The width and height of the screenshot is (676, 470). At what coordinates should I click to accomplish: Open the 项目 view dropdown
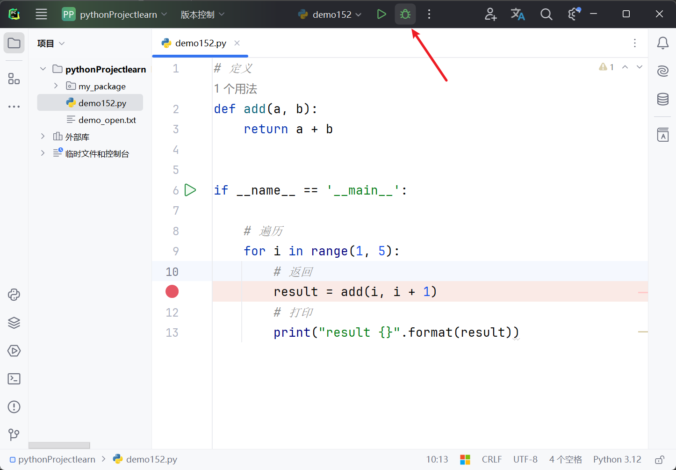click(51, 43)
